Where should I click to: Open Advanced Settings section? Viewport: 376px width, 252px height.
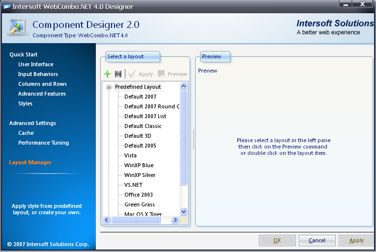point(32,123)
